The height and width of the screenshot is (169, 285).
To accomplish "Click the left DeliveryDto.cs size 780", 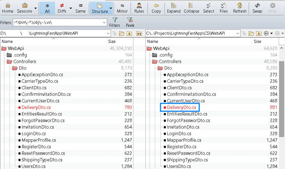I will click(x=128, y=108).
